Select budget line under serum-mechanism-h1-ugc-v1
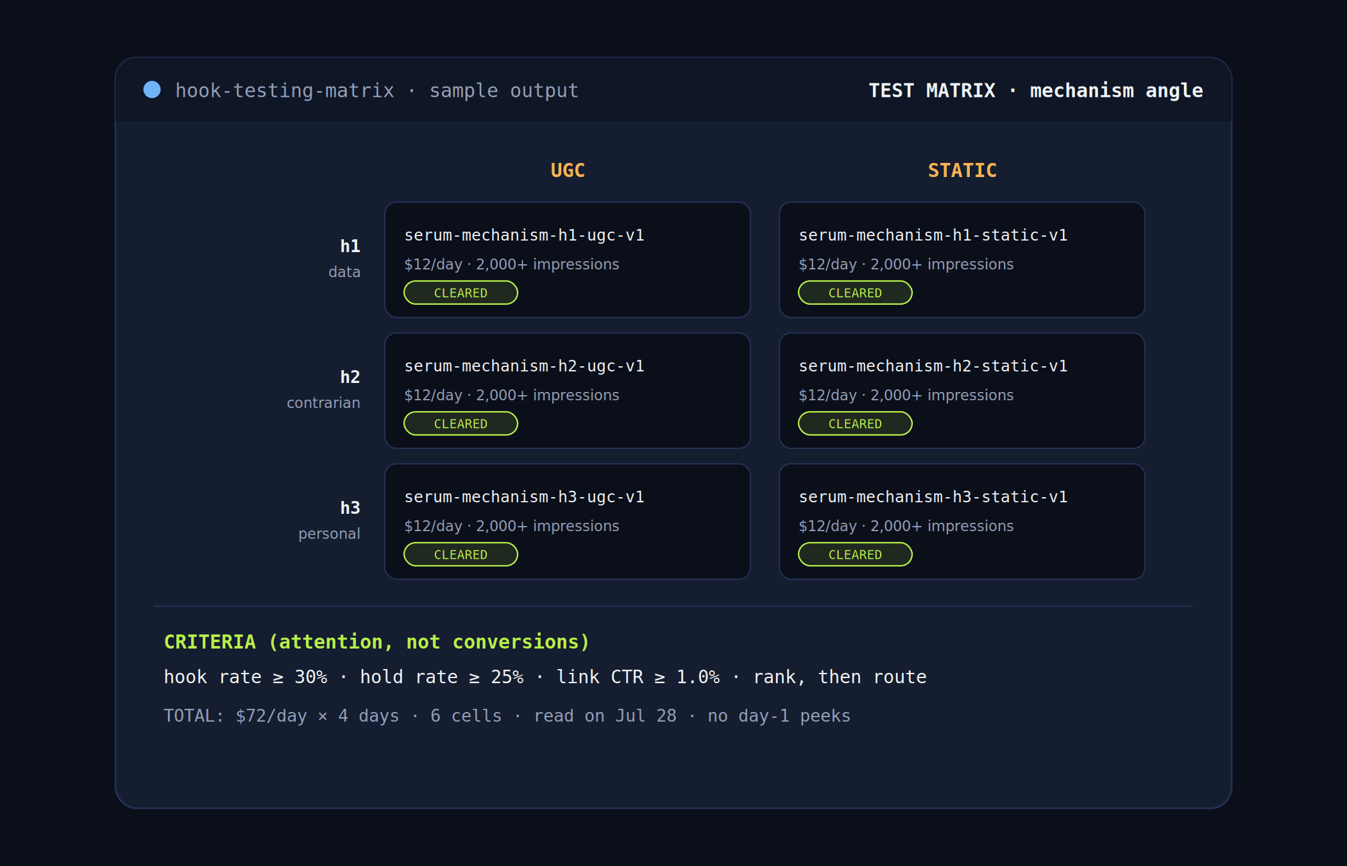 [x=512, y=264]
